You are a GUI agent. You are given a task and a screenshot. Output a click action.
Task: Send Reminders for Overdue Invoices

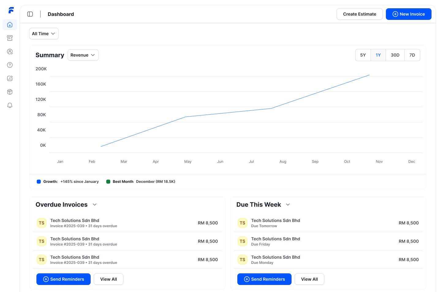click(x=63, y=279)
